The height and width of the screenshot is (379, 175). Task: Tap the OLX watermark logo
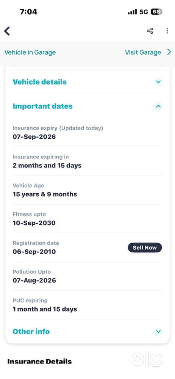pyautogui.click(x=146, y=360)
